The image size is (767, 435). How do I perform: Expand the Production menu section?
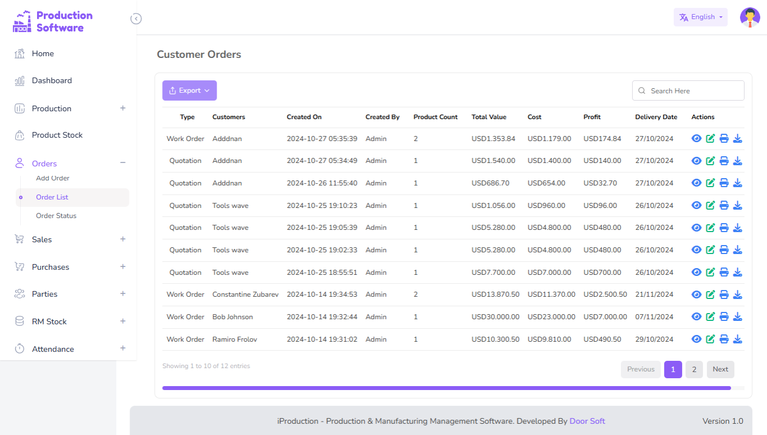[x=122, y=108]
